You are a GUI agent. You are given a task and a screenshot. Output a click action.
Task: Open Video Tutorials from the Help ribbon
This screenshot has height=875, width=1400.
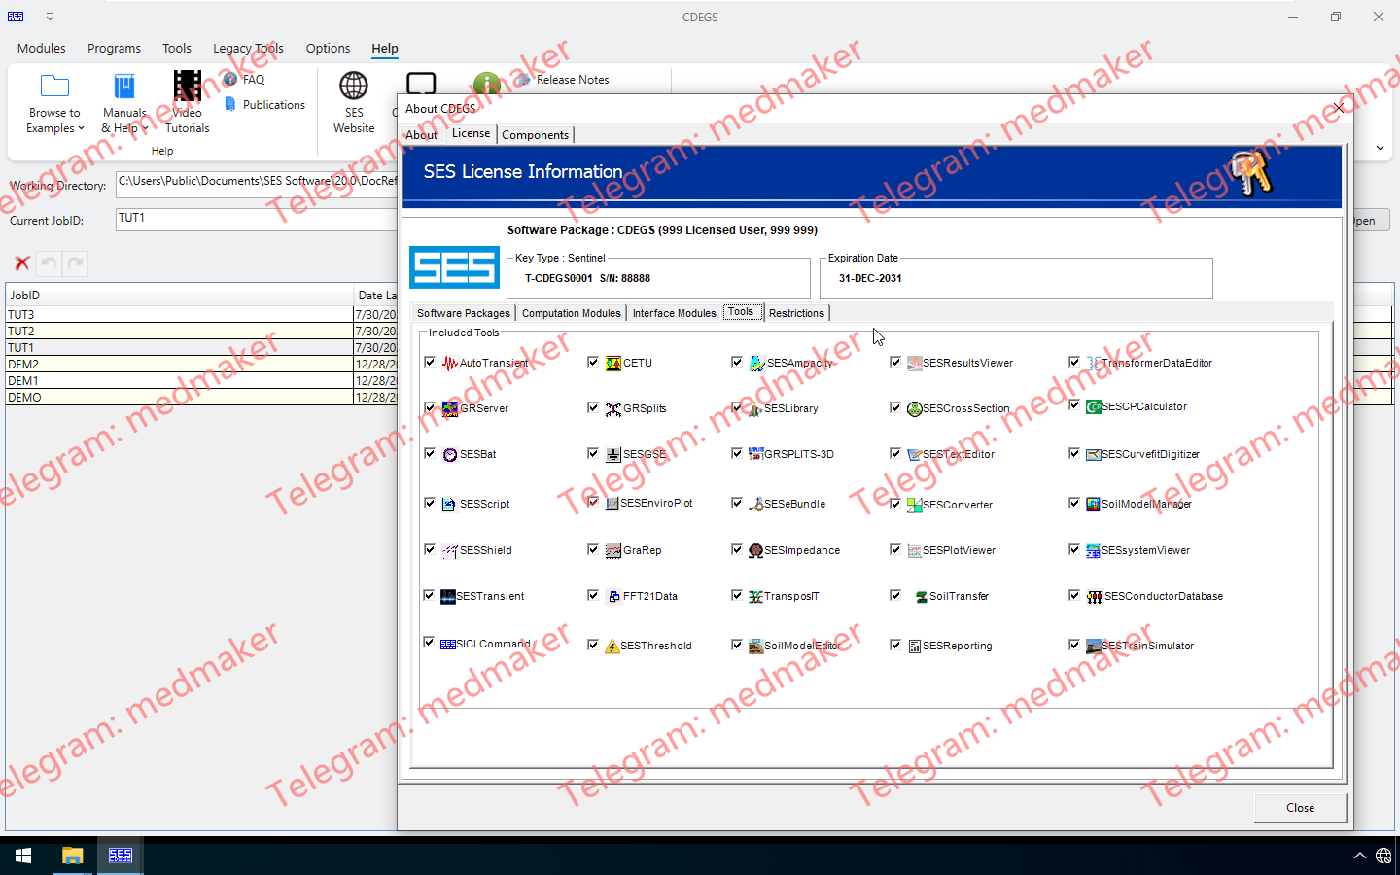pyautogui.click(x=188, y=101)
